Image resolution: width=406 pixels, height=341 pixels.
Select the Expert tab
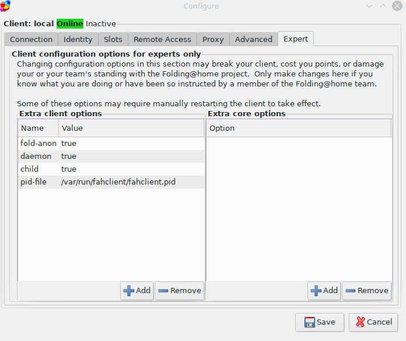click(x=296, y=39)
